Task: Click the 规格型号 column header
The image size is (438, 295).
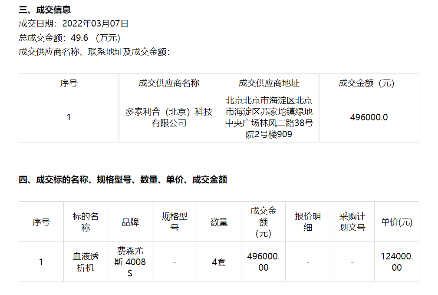Action: (175, 222)
